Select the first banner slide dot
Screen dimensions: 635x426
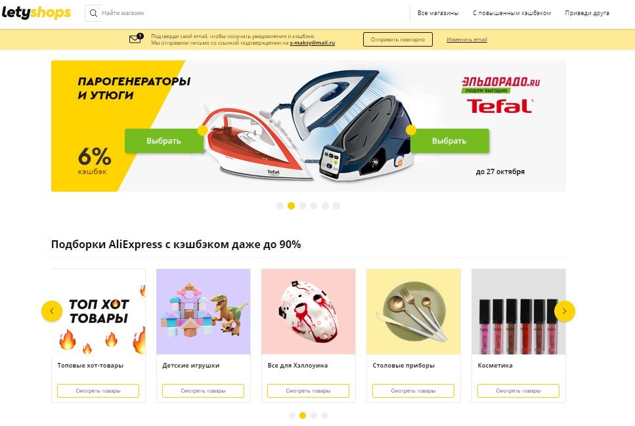280,205
